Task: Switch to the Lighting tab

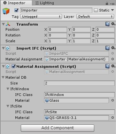Action: pyautogui.click(x=45, y=3)
